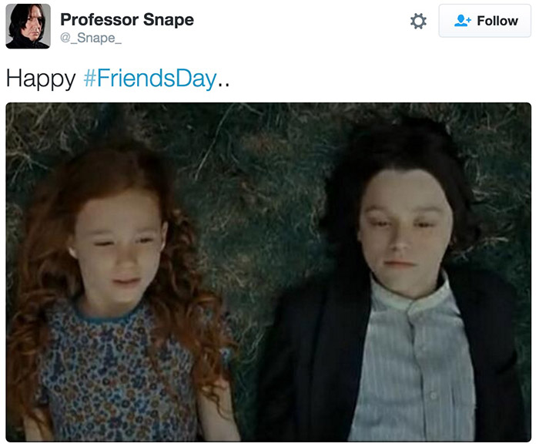Click the Follow text label
The image size is (539, 447).
(497, 21)
